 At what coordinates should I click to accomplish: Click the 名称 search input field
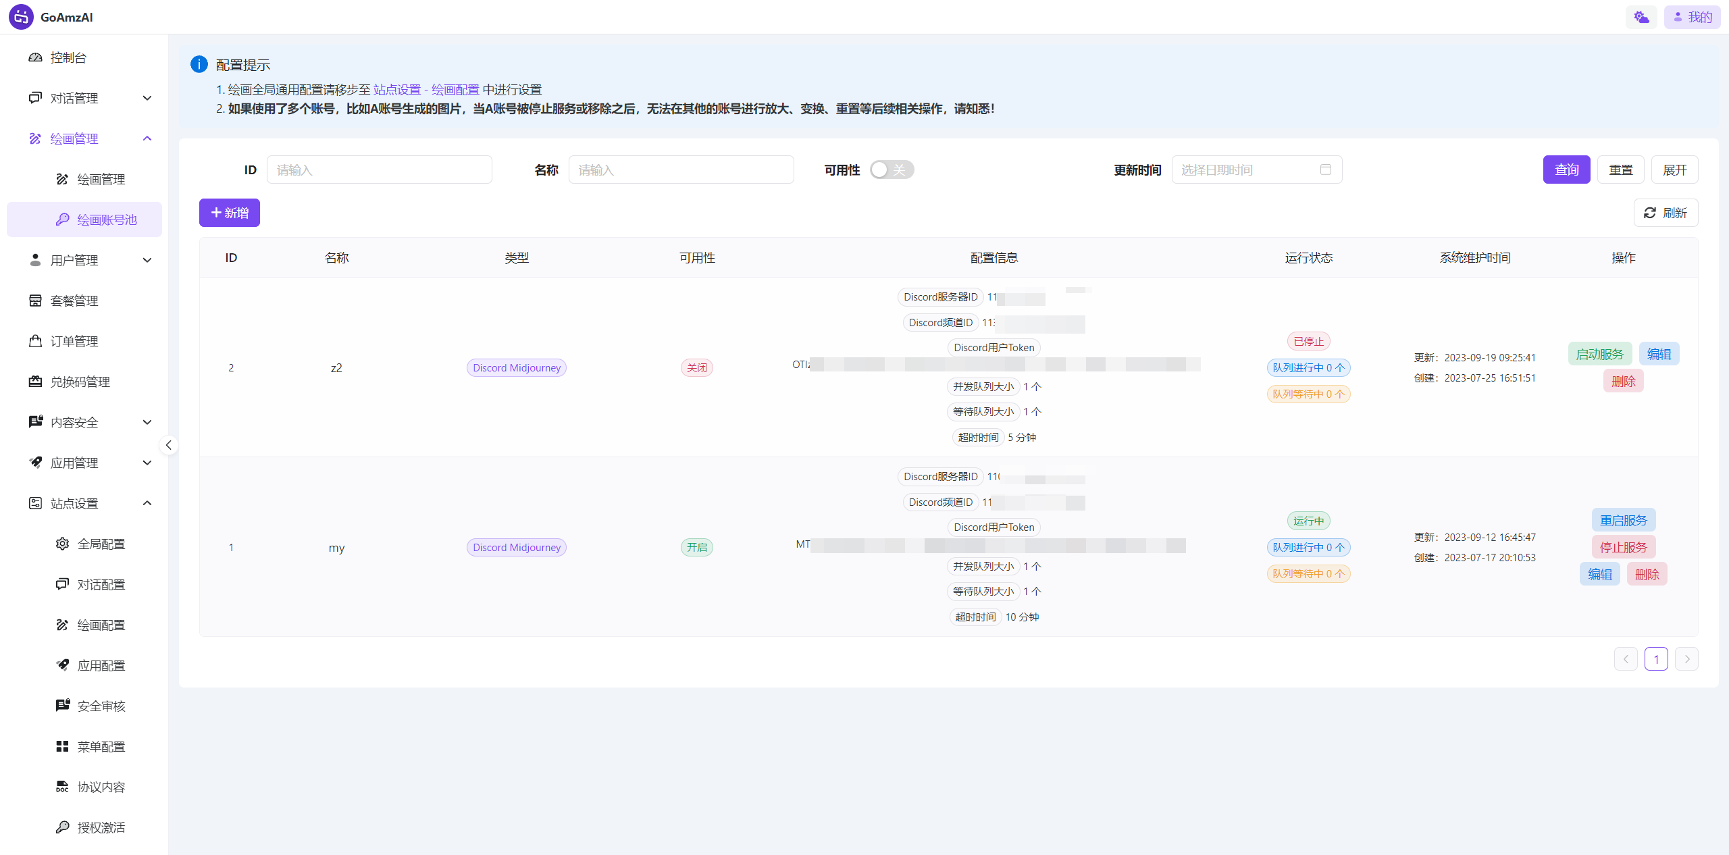pos(681,170)
